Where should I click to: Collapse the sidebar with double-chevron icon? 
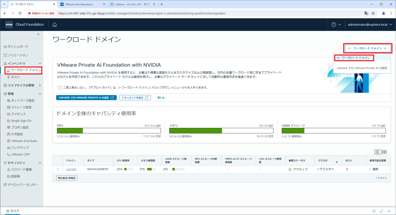tap(38, 34)
